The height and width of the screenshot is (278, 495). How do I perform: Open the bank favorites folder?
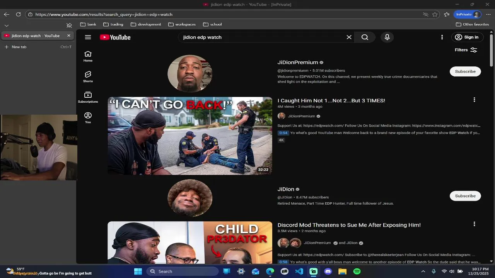88,24
